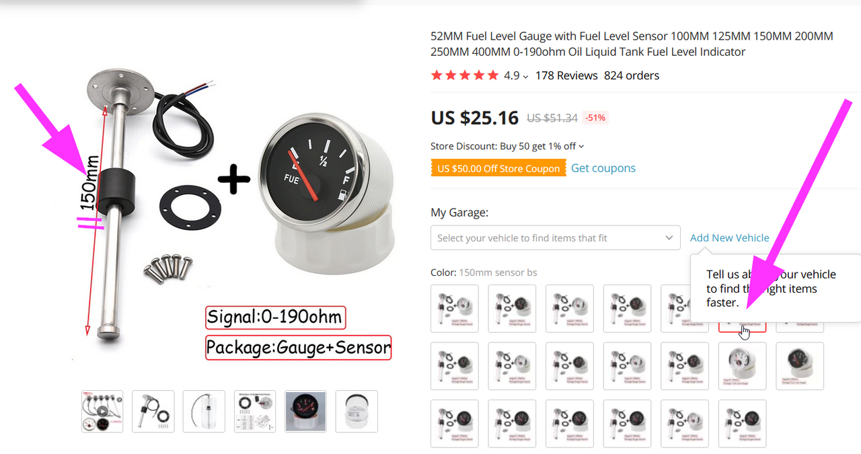
Task: Open the last gallery thumbnail of white gauge housing
Action: coord(357,411)
